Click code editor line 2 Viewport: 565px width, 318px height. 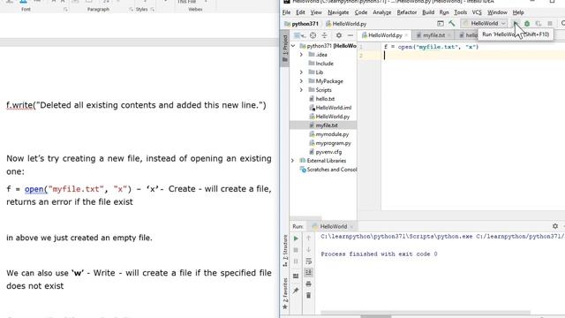pos(473,56)
